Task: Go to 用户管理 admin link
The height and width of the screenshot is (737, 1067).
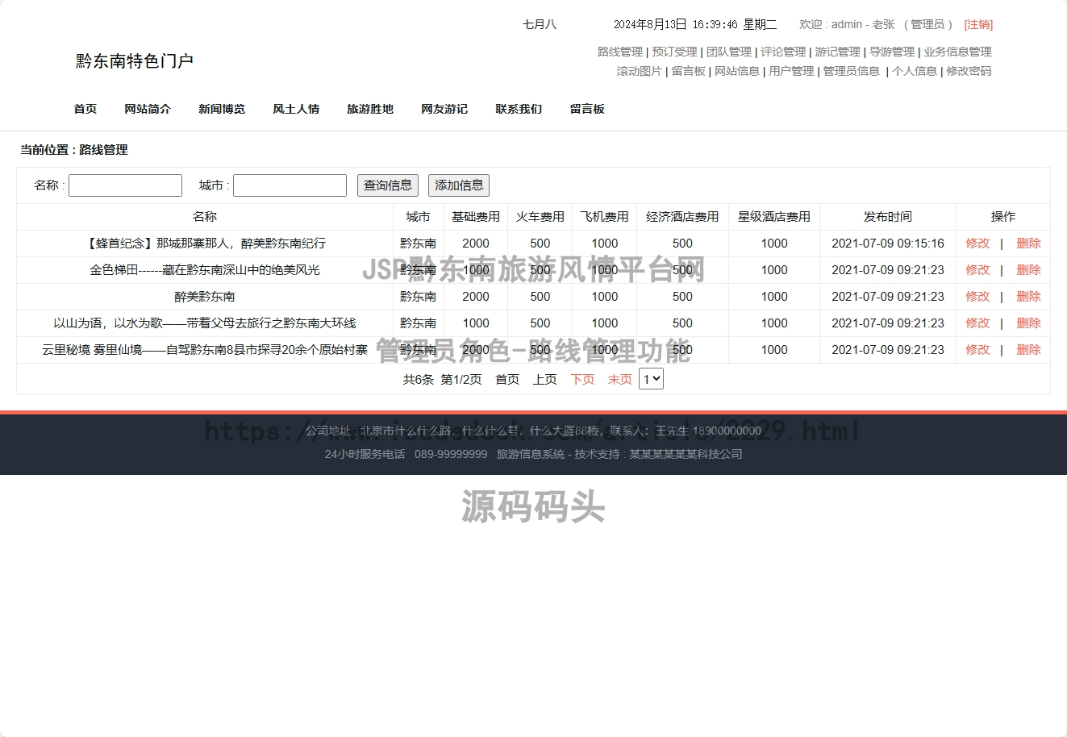Action: [791, 71]
